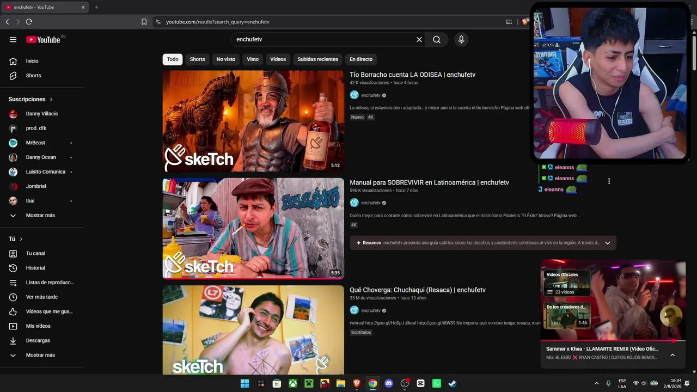Select the No visto filter chip

coord(226,59)
